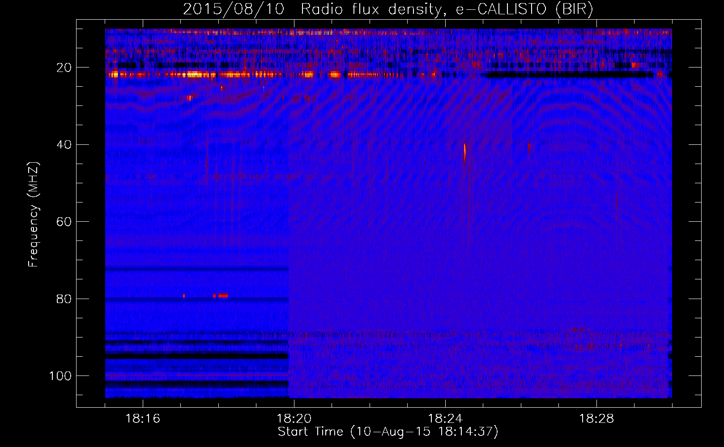Click the 40 frequency tick label
This screenshot has height=447, width=724.
point(64,144)
